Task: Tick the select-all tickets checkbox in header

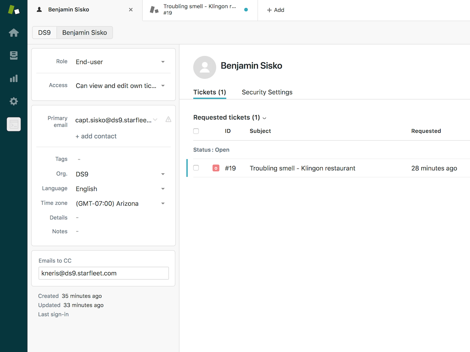Action: coord(196,131)
